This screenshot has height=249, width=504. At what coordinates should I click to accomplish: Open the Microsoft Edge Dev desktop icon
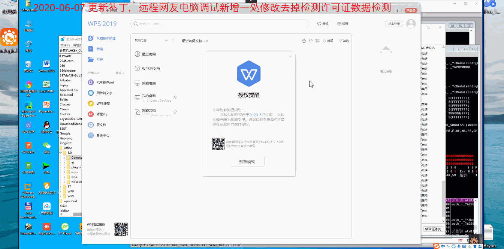coord(28,109)
